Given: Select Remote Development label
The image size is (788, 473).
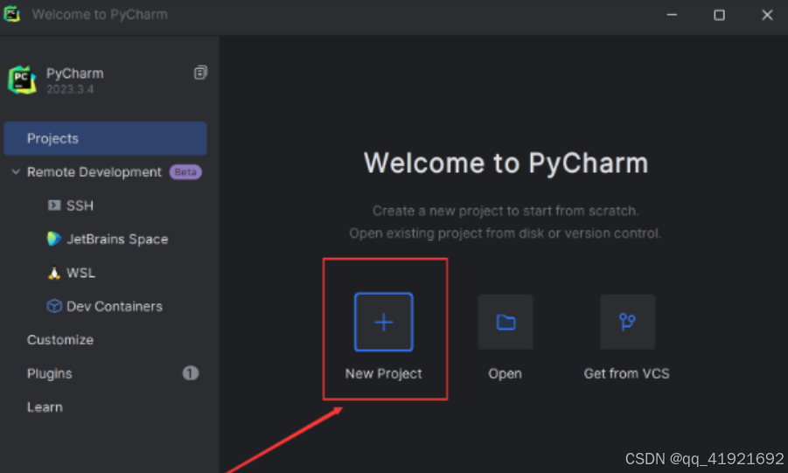Looking at the screenshot, I should [94, 172].
